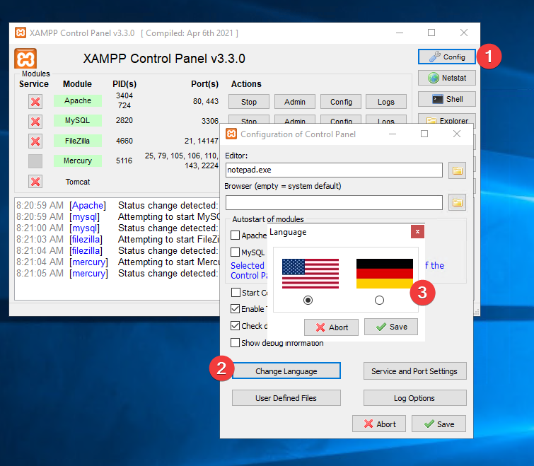Select the MySQL module label

tap(78, 120)
